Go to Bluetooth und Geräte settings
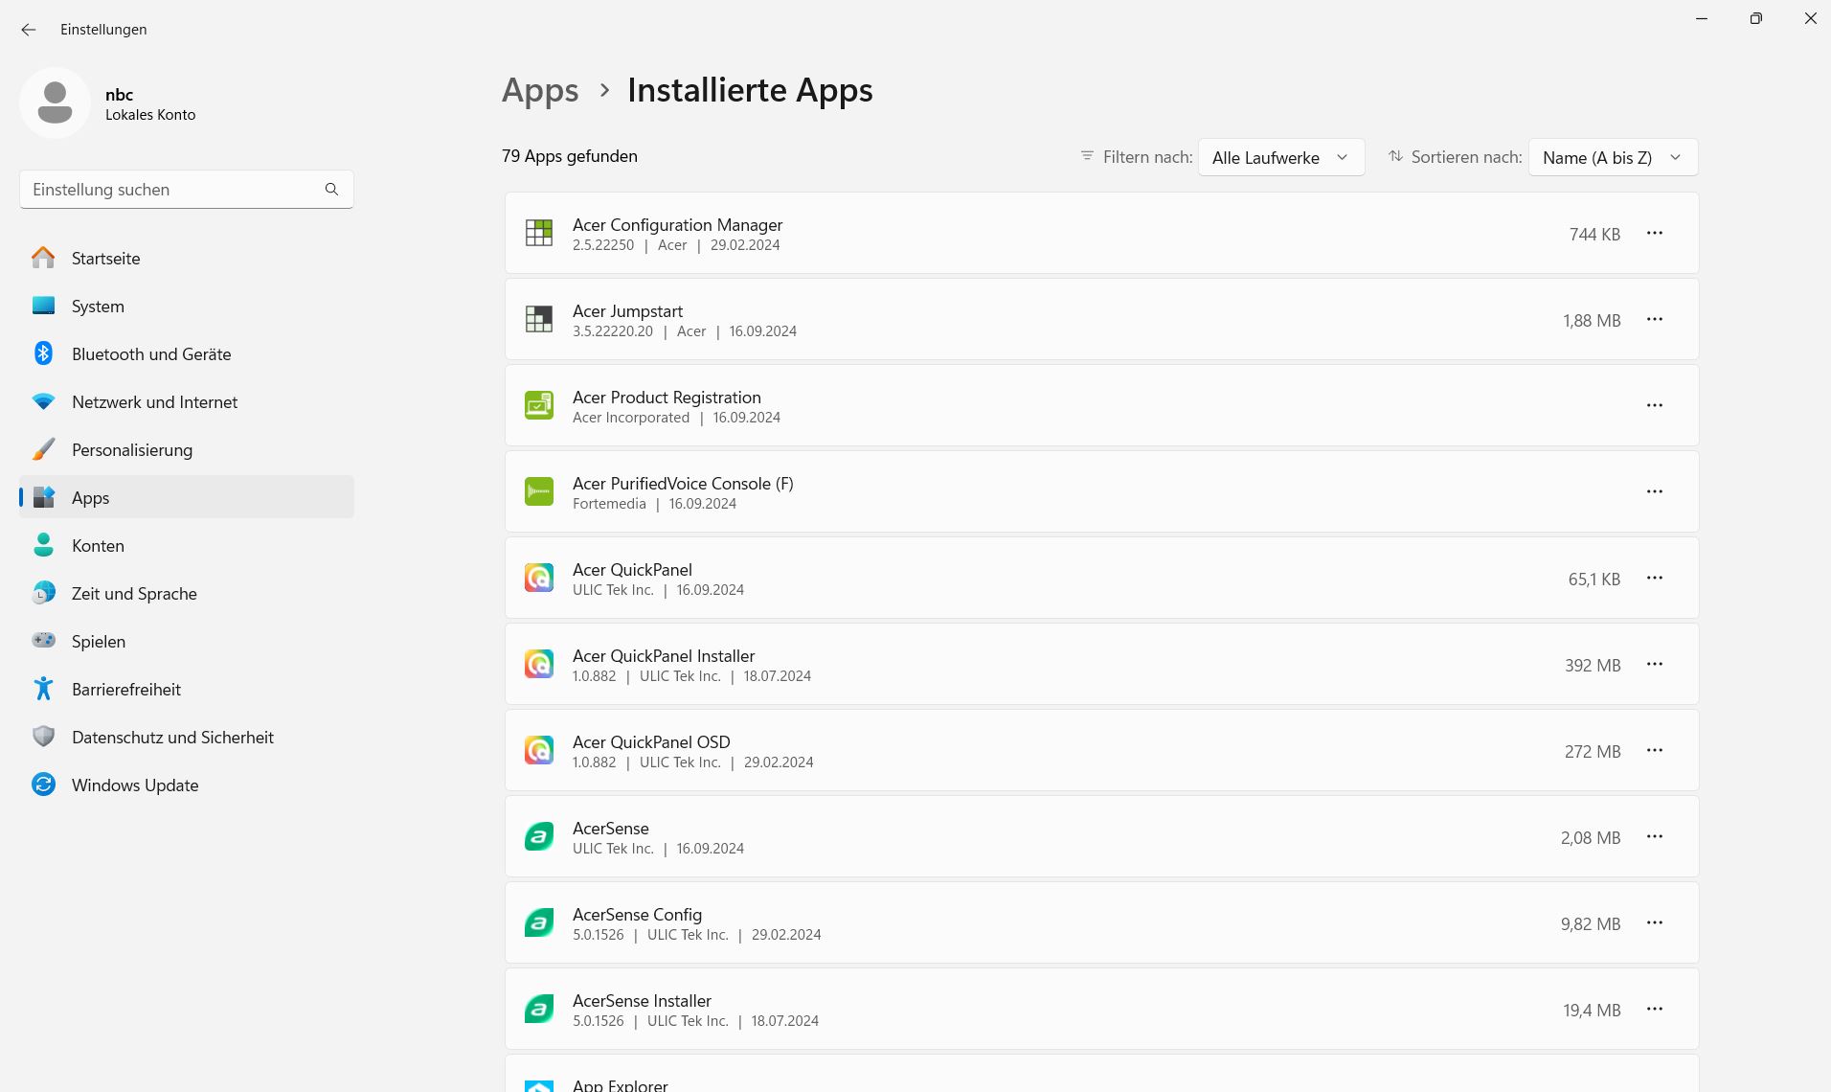Screen dimensions: 1831x1092 (151, 354)
